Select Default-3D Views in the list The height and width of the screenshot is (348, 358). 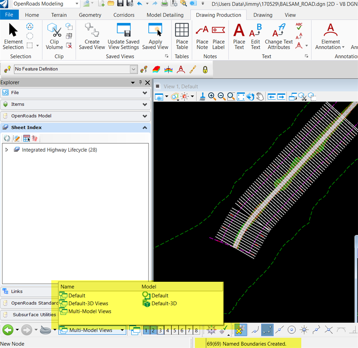[88, 303]
